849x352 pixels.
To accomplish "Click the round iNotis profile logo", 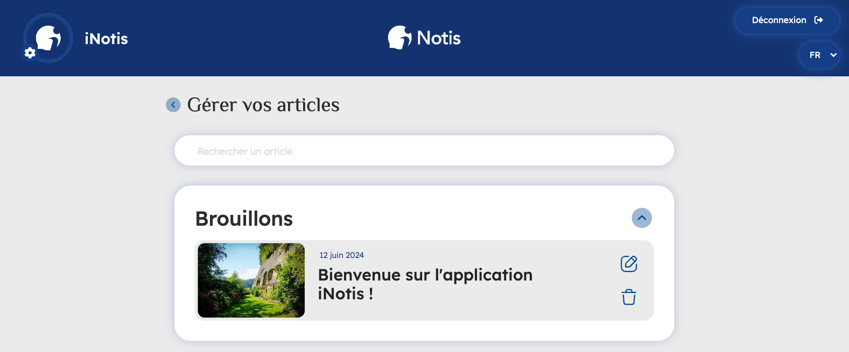I will point(48,38).
